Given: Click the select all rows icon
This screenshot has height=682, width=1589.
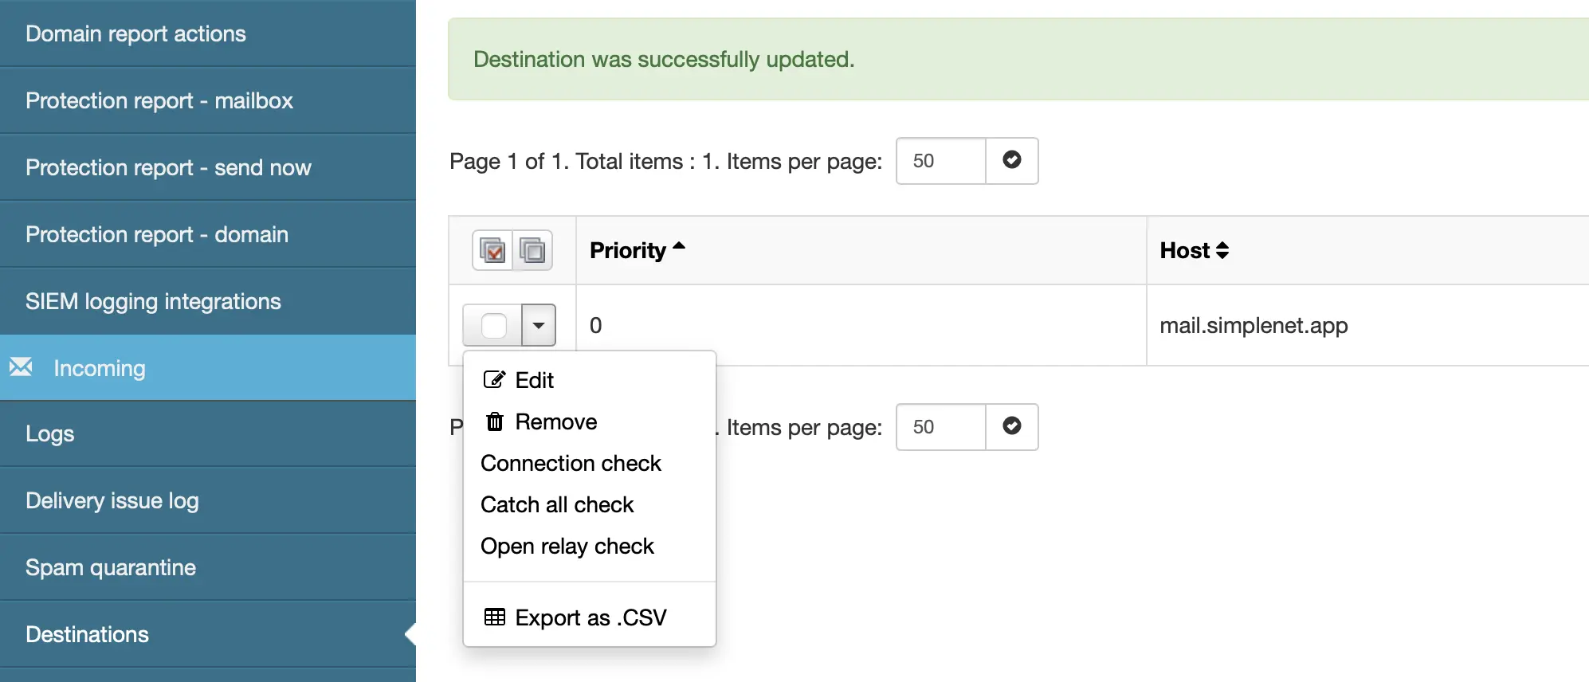Looking at the screenshot, I should (x=492, y=251).
